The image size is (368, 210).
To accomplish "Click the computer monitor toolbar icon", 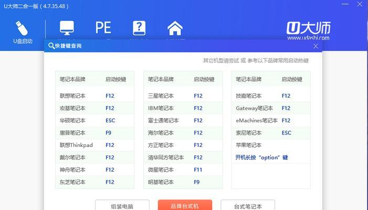I will pyautogui.click(x=67, y=28).
